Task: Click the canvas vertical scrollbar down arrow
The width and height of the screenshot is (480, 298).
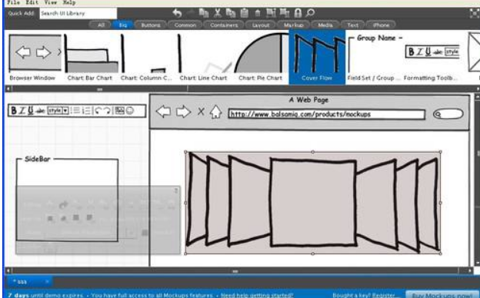Action: pyautogui.click(x=477, y=263)
